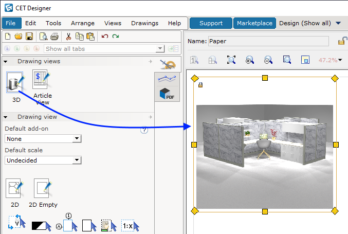The height and width of the screenshot is (234, 348).
Task: Save the drawing with floppy icon
Action: 29,36
